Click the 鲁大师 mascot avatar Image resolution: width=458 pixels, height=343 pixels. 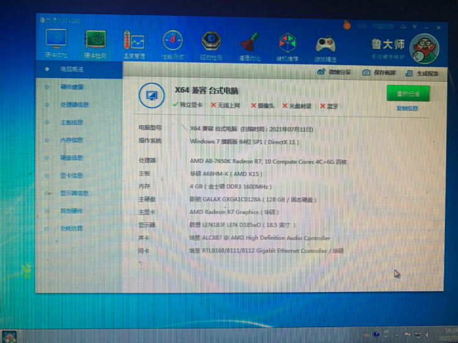click(x=425, y=48)
